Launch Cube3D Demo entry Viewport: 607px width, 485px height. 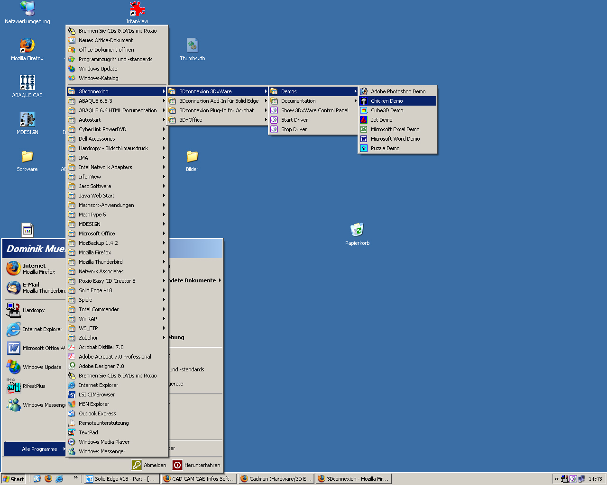coord(397,110)
